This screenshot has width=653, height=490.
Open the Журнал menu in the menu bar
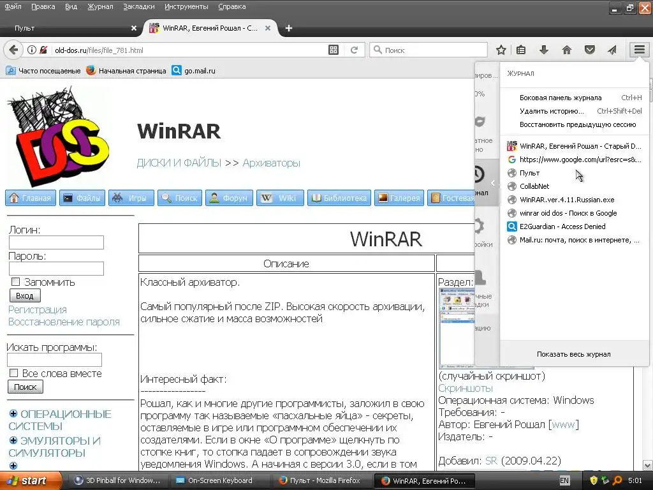point(100,6)
